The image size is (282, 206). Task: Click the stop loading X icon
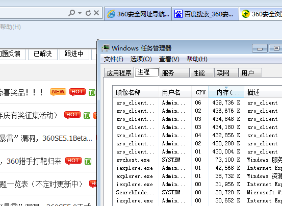96,13
